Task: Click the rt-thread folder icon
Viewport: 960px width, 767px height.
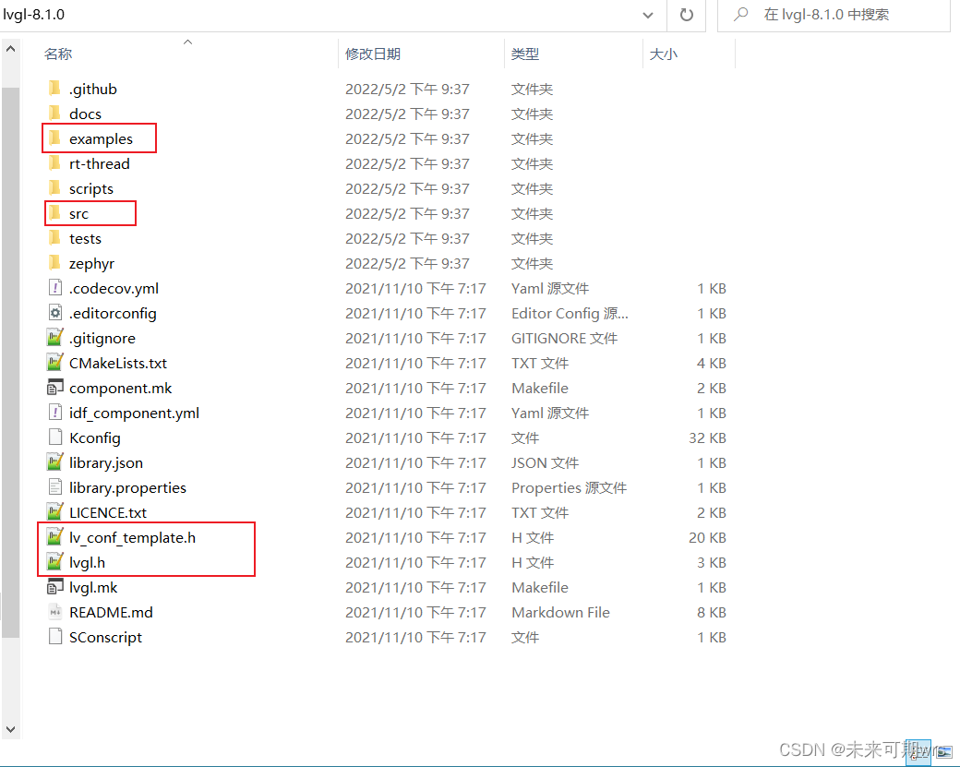Action: coord(54,163)
